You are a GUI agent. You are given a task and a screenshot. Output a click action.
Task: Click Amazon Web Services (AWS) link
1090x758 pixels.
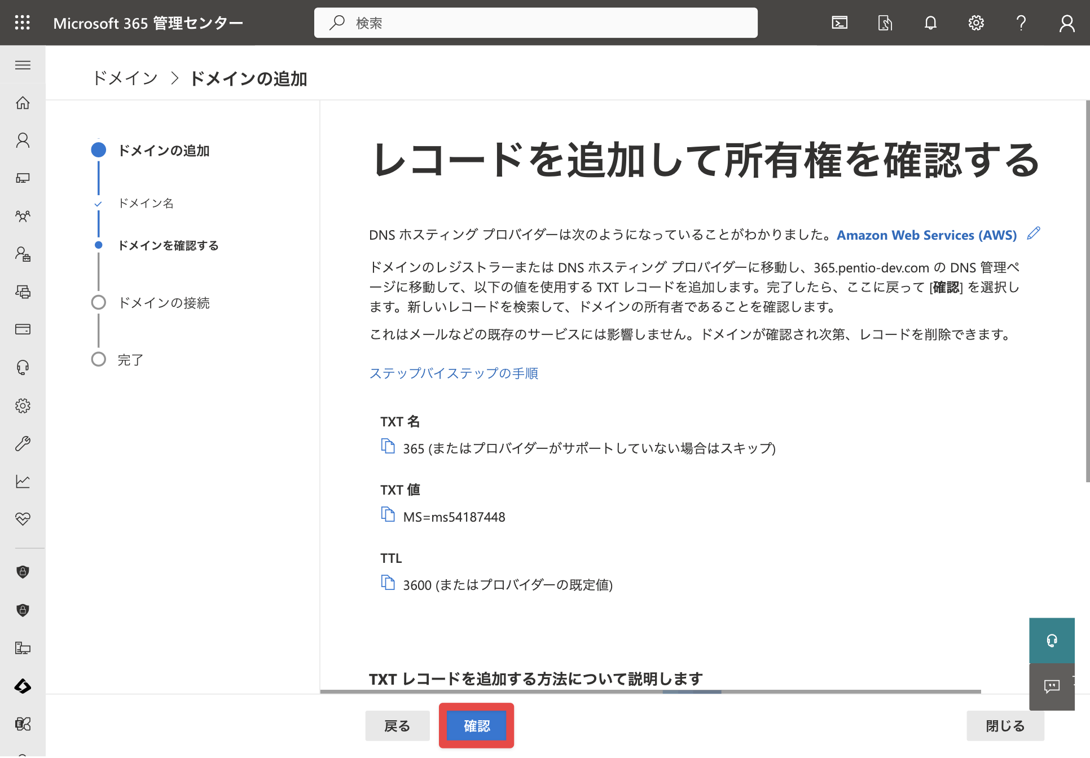(x=926, y=235)
